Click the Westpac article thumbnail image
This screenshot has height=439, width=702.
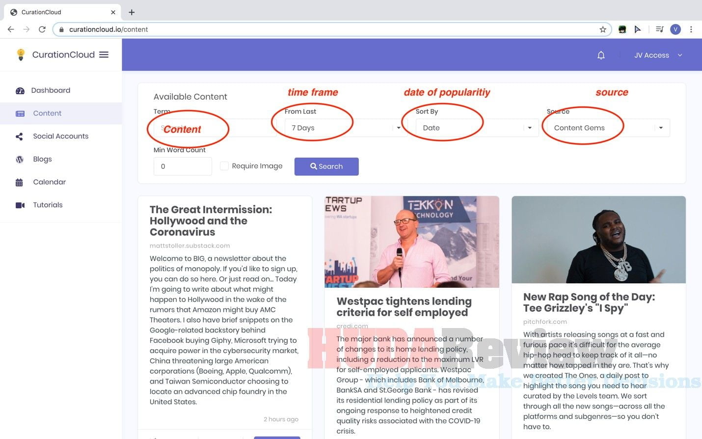click(412, 242)
